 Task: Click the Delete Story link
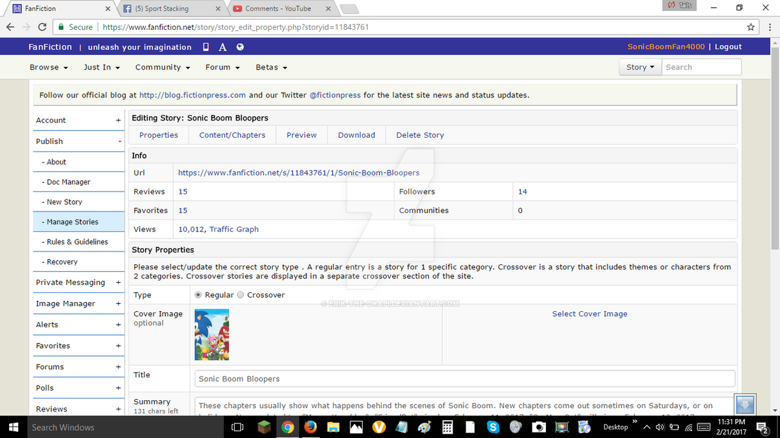tap(420, 135)
